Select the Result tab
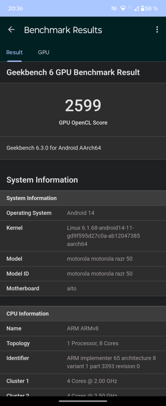 [x=15, y=52]
